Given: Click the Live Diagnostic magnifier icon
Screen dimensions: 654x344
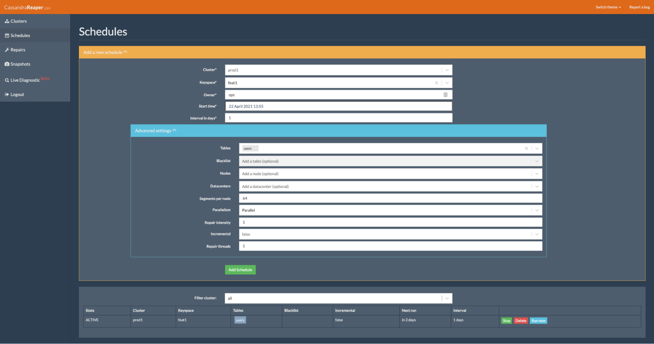Looking at the screenshot, I should 7,80.
